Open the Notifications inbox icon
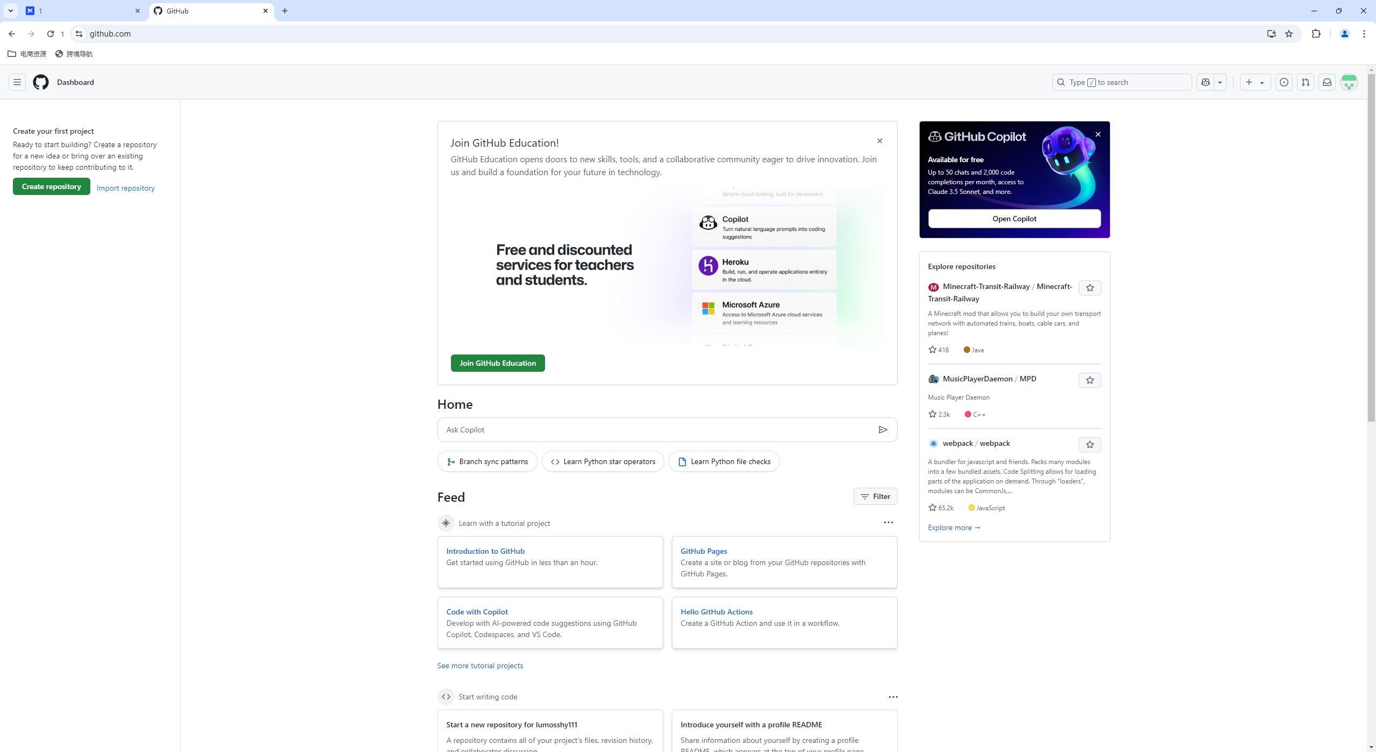This screenshot has width=1376, height=752. coord(1327,82)
